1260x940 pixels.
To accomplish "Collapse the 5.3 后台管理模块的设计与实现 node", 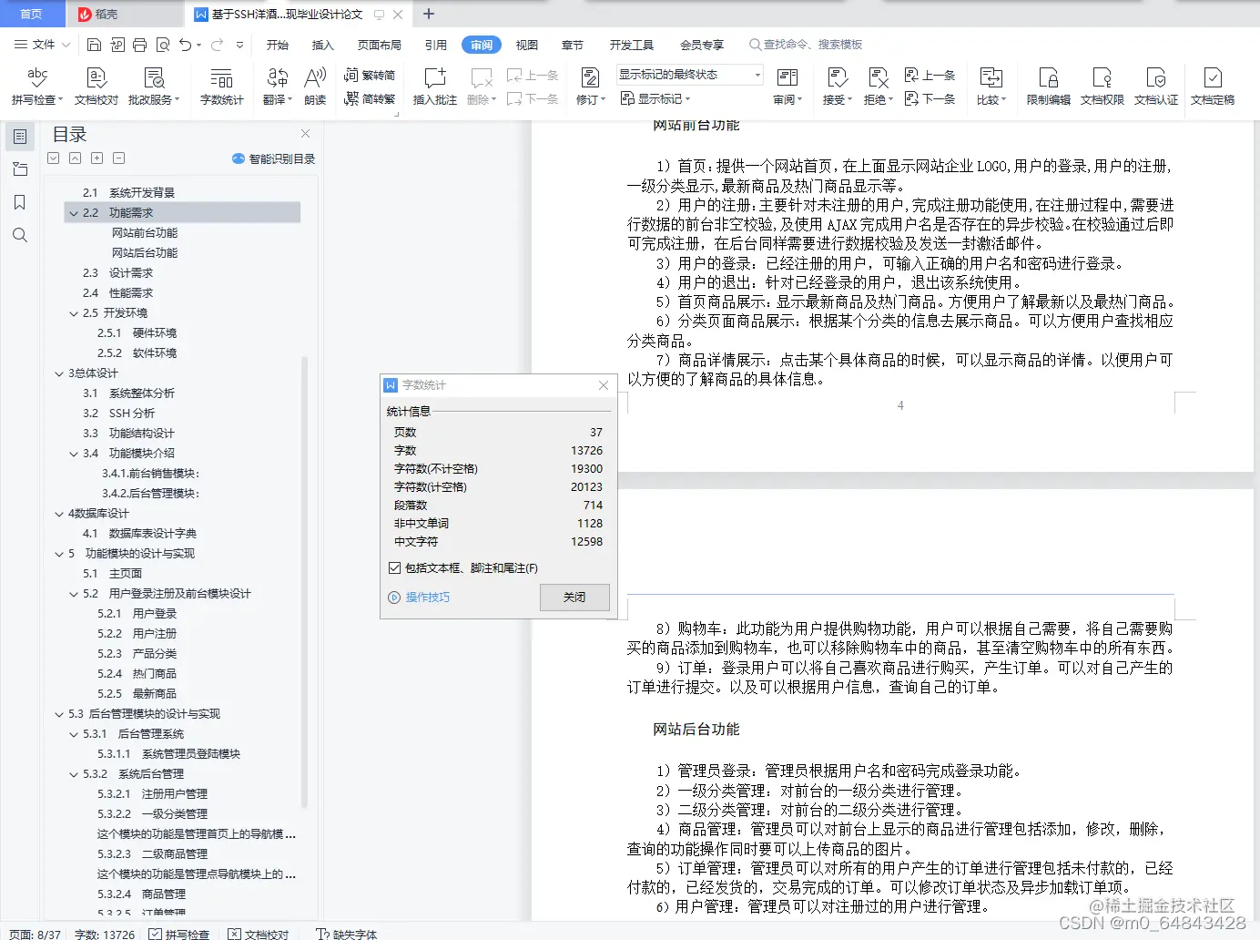I will 59,713.
